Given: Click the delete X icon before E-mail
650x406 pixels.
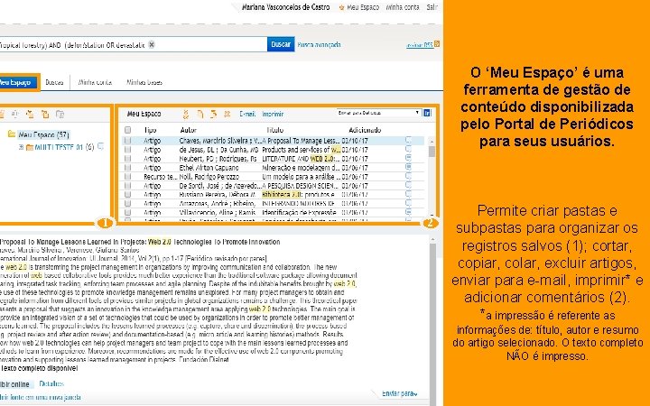Looking at the screenshot, I should [227, 114].
